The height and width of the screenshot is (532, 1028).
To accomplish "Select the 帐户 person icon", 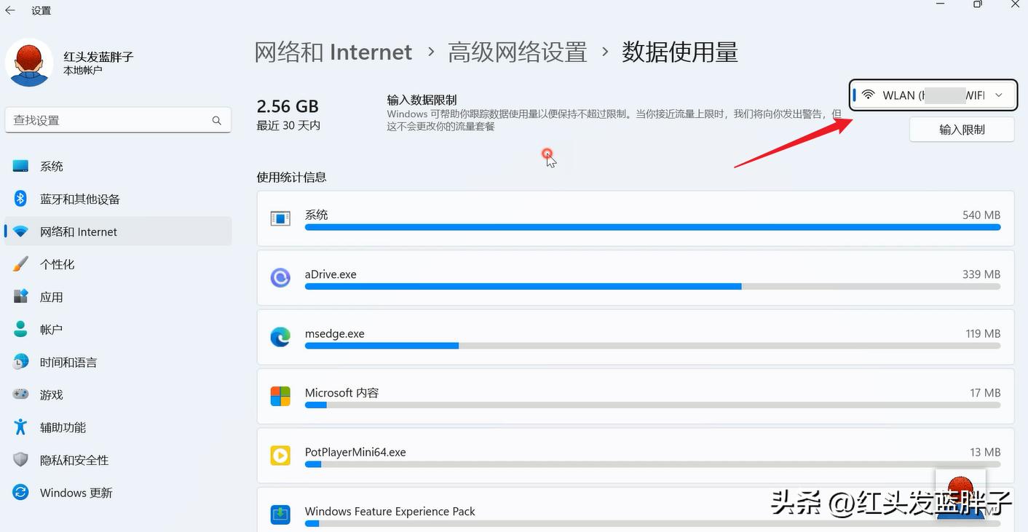I will point(21,329).
